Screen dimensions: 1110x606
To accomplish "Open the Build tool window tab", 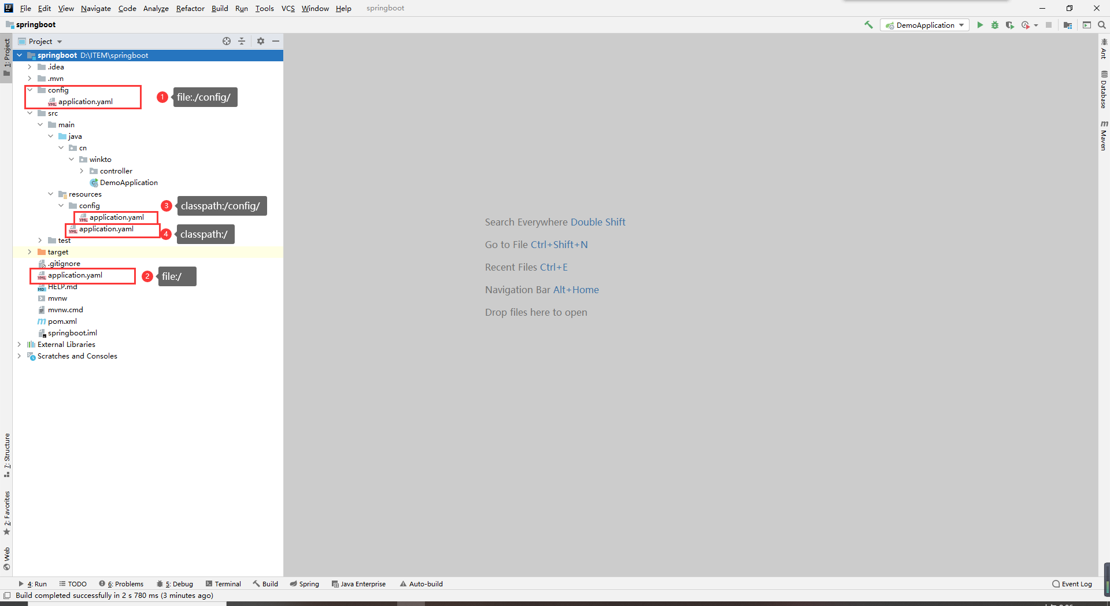I will [x=265, y=584].
